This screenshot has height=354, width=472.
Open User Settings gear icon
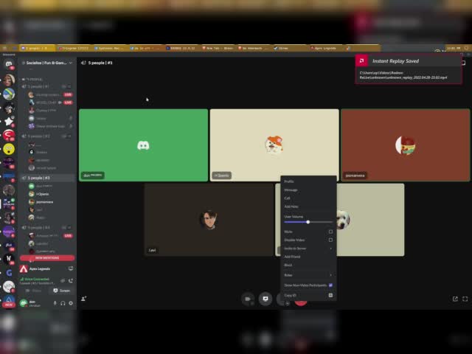click(x=71, y=303)
